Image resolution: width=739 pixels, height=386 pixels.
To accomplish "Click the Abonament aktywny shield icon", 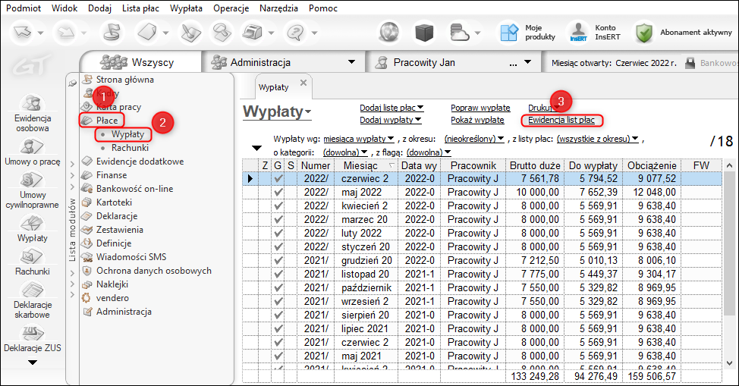I will tap(644, 32).
